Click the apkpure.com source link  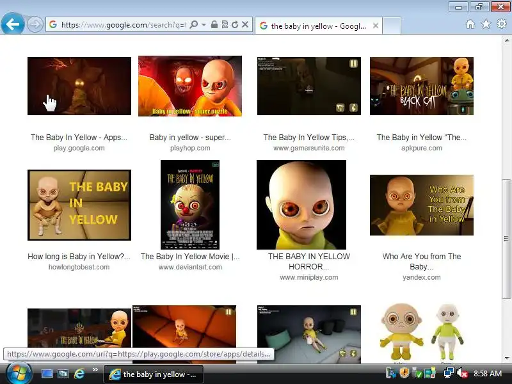422,148
